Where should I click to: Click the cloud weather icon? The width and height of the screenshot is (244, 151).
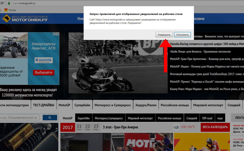click(176, 127)
